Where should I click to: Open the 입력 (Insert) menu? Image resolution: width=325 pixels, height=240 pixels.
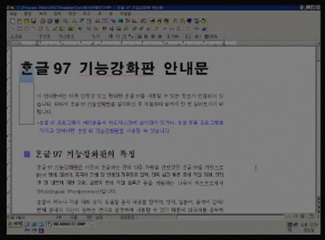point(57,14)
